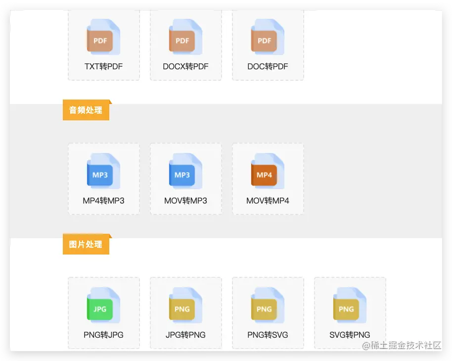Click the 图片处理 section tag

click(86, 244)
